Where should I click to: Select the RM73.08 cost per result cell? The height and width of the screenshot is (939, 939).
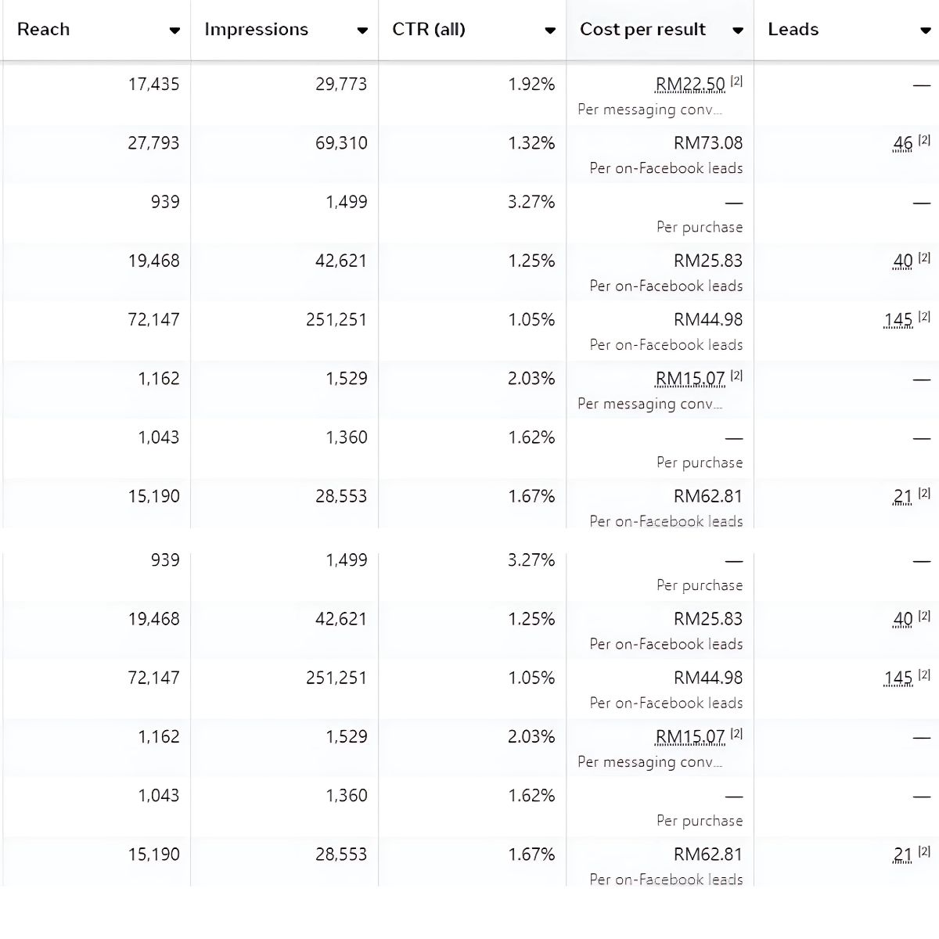click(x=708, y=143)
